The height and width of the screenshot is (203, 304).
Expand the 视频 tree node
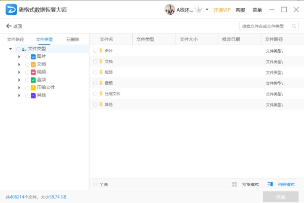(x=19, y=72)
